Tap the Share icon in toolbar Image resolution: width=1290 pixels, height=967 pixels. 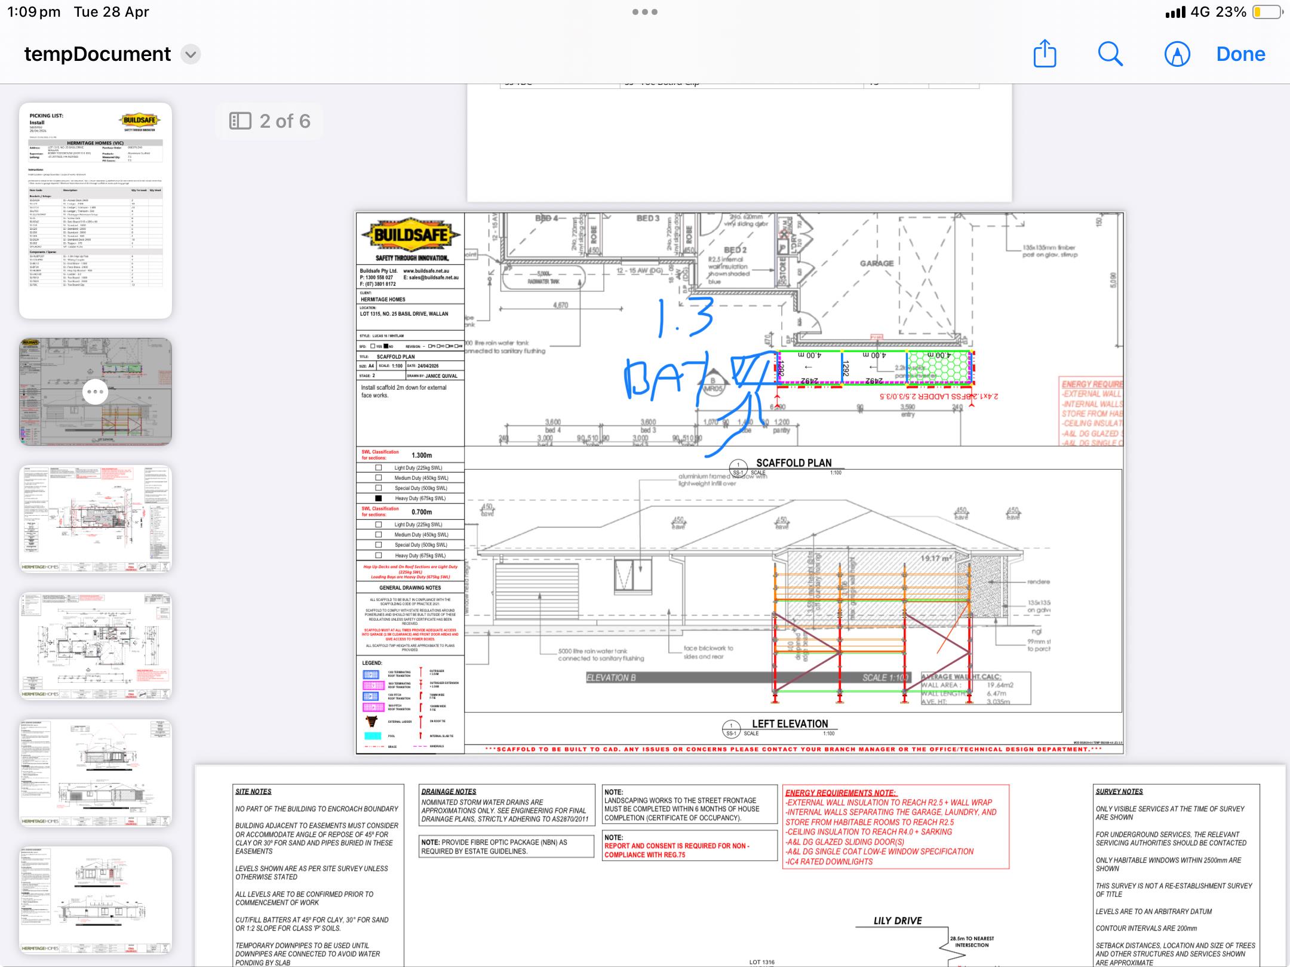click(x=1045, y=54)
